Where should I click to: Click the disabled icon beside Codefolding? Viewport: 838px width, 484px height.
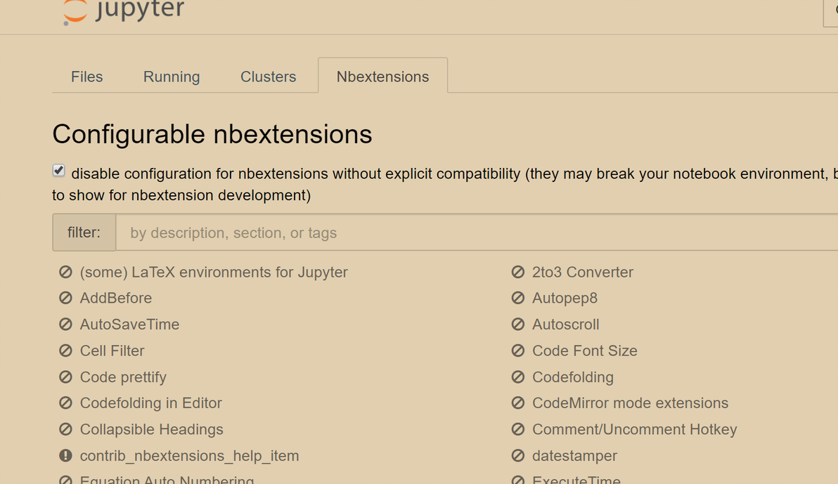tap(518, 377)
